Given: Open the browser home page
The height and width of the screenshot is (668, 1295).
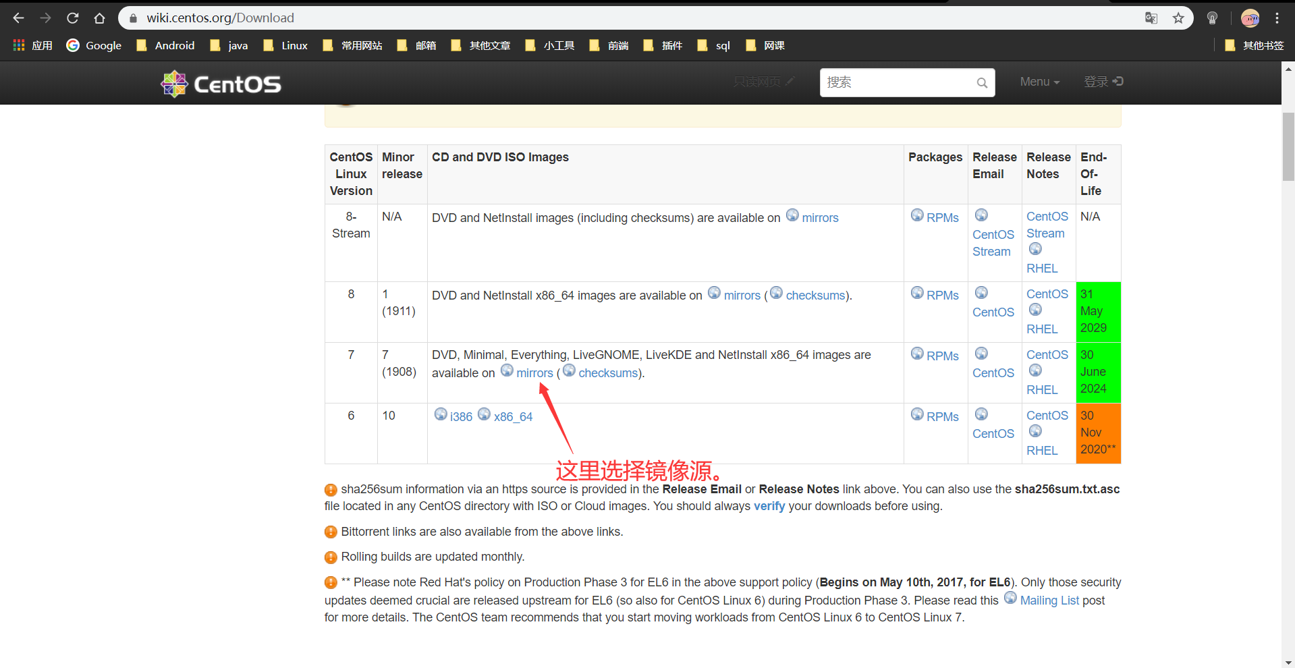Looking at the screenshot, I should point(99,18).
